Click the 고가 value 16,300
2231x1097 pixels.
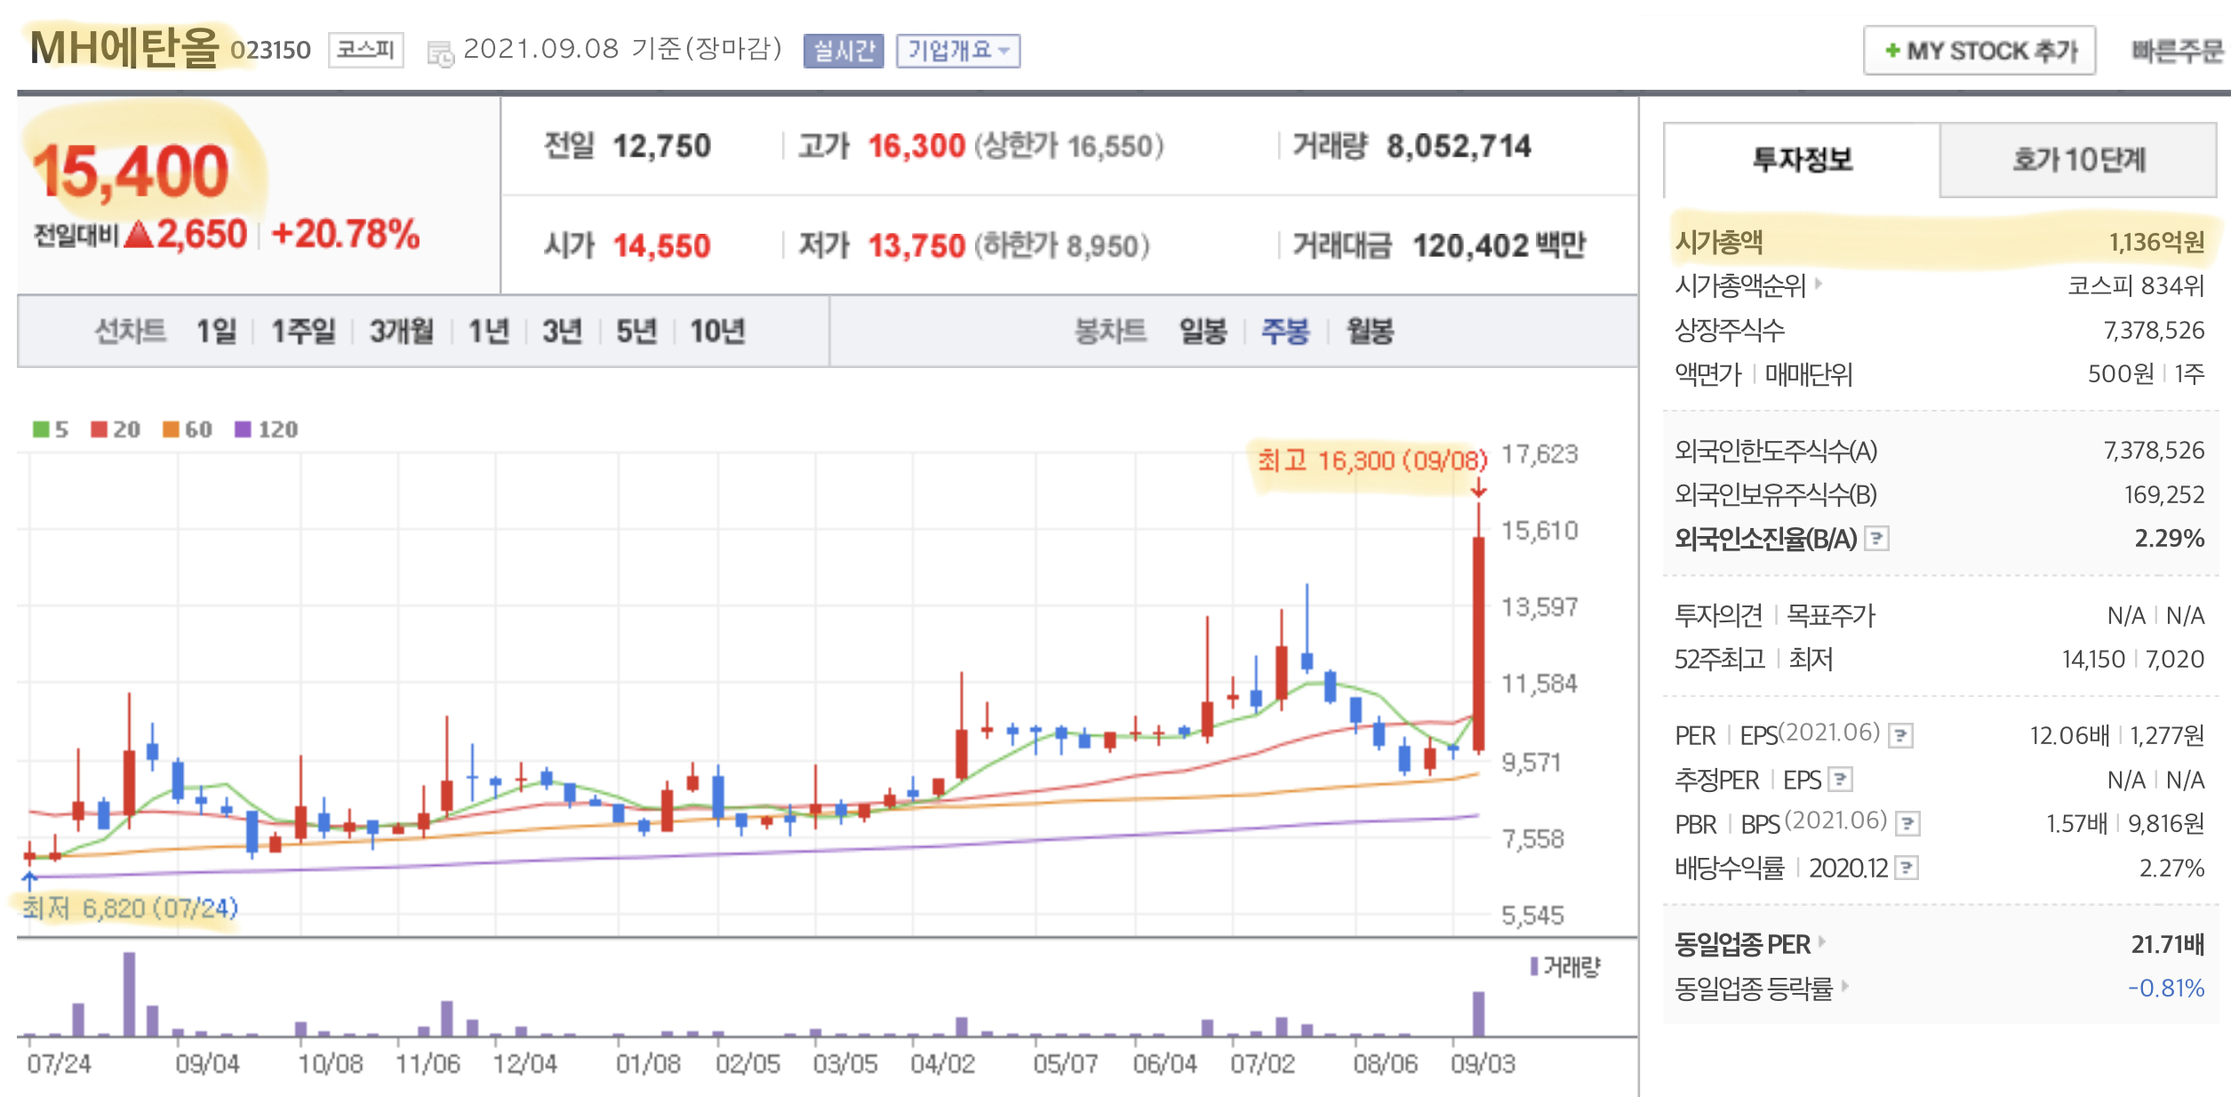click(916, 146)
